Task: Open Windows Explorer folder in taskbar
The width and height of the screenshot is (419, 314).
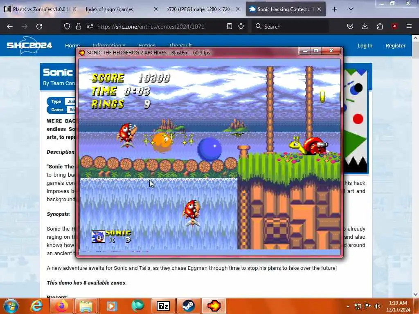Action: (86, 306)
